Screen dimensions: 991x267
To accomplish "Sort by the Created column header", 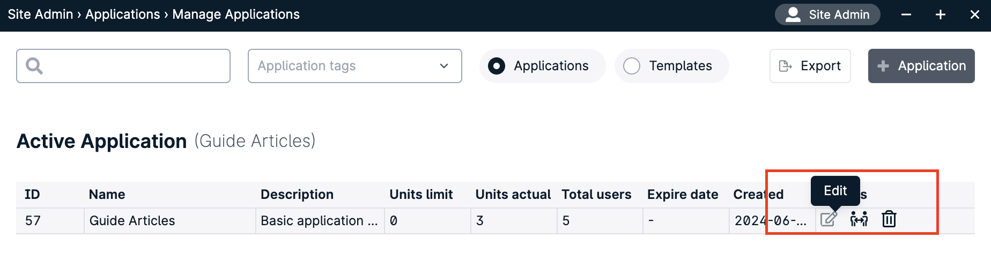I will click(x=758, y=195).
